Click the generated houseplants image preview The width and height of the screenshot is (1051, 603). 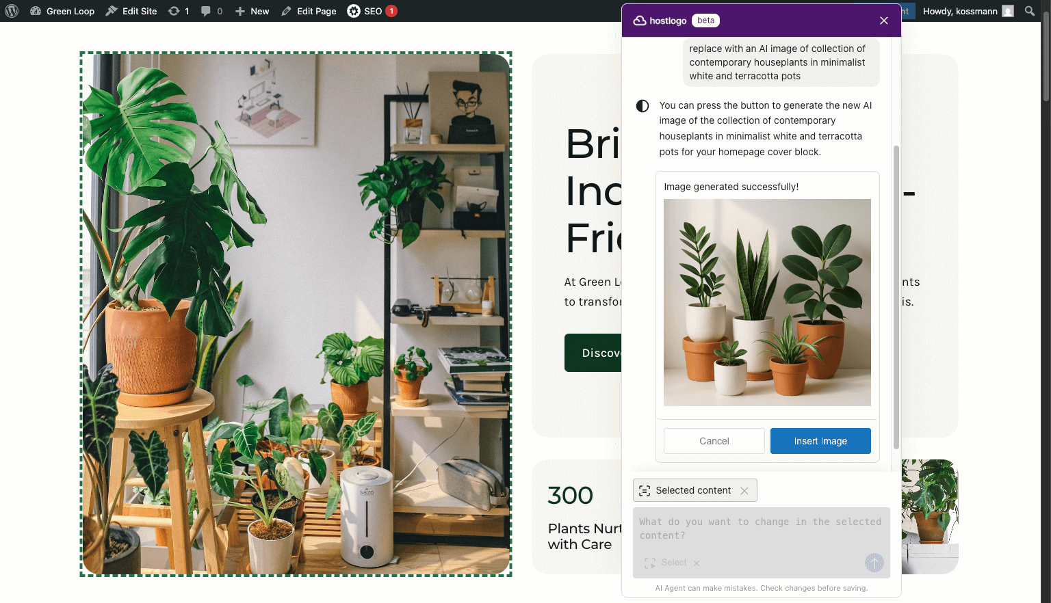tap(767, 302)
